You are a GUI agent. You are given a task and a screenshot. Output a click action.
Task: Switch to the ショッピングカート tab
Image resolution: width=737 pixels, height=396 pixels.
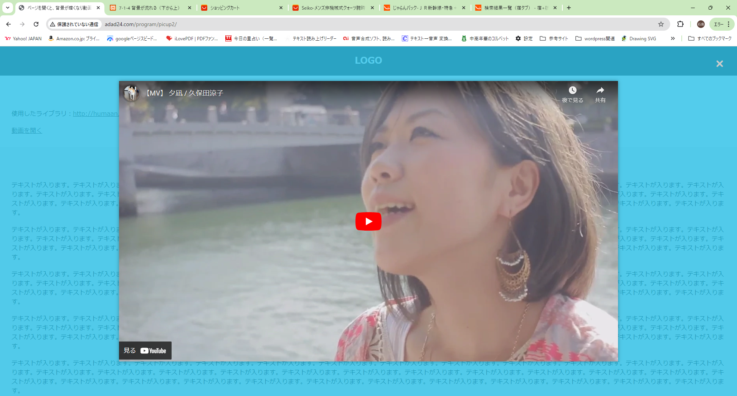242,8
